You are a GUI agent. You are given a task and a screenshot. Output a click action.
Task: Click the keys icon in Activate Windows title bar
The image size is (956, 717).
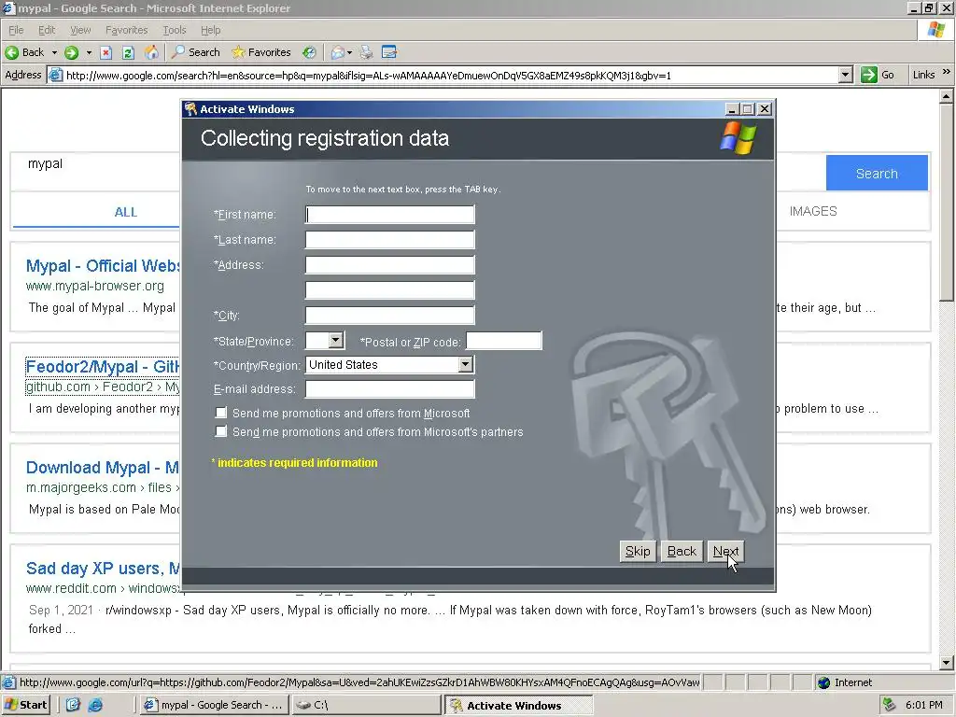click(x=190, y=109)
